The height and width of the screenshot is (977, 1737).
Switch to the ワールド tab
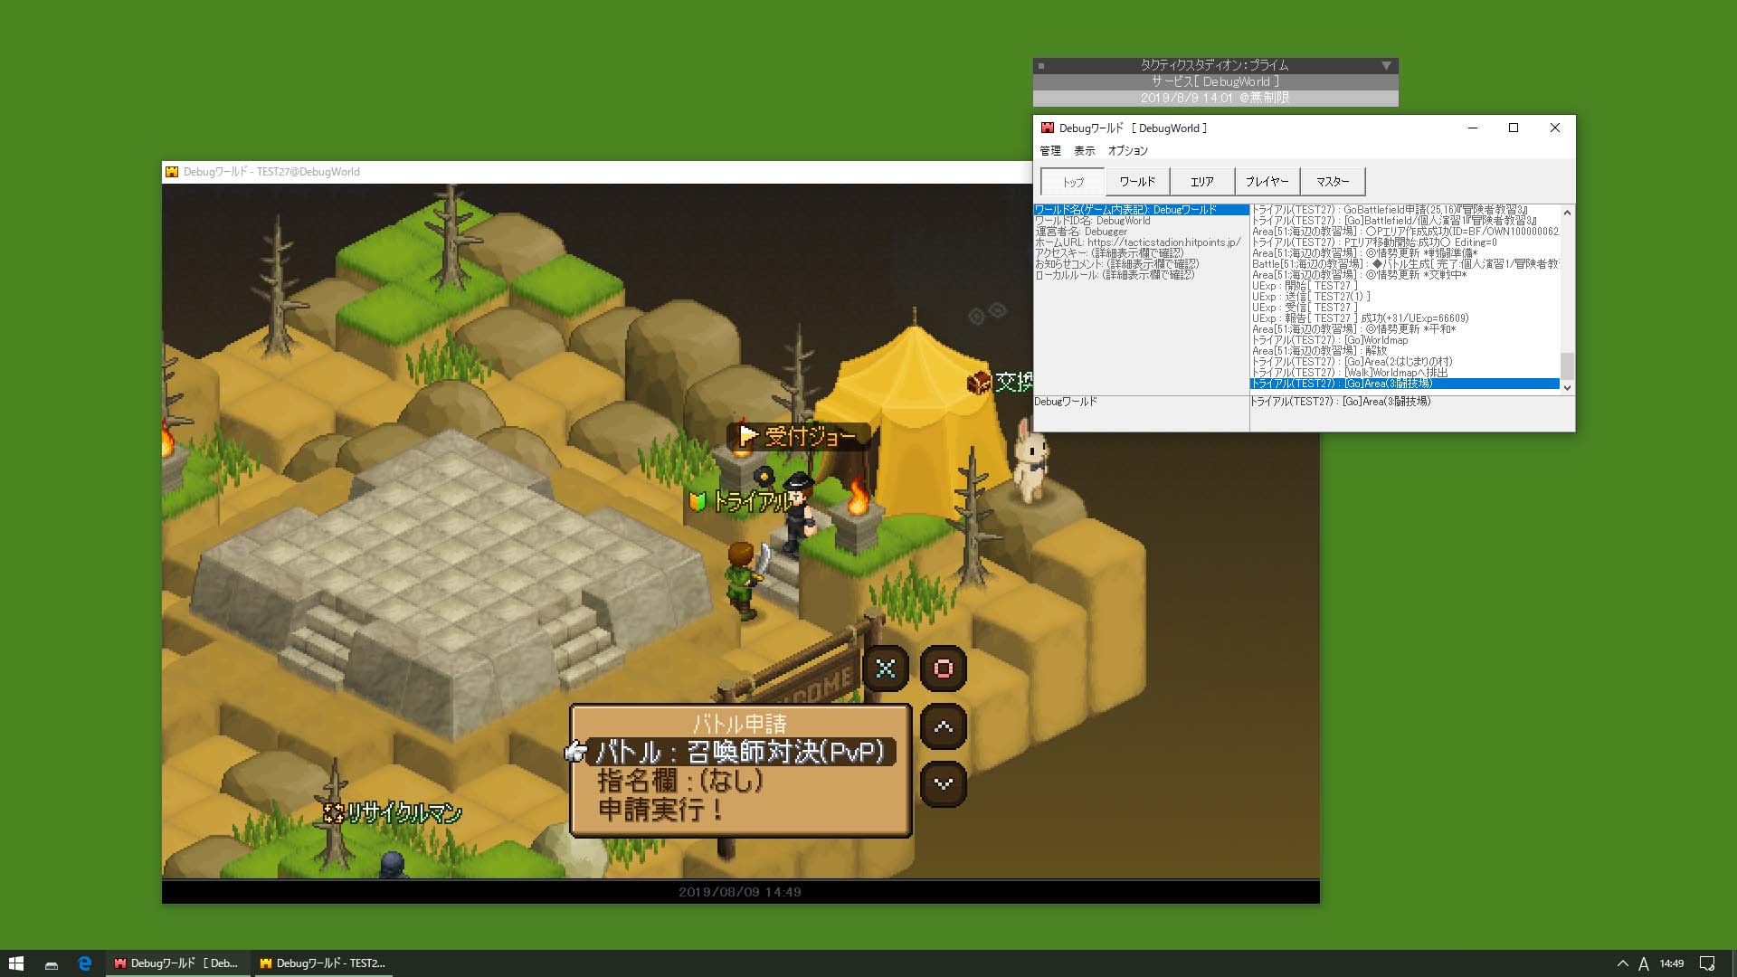pos(1137,182)
